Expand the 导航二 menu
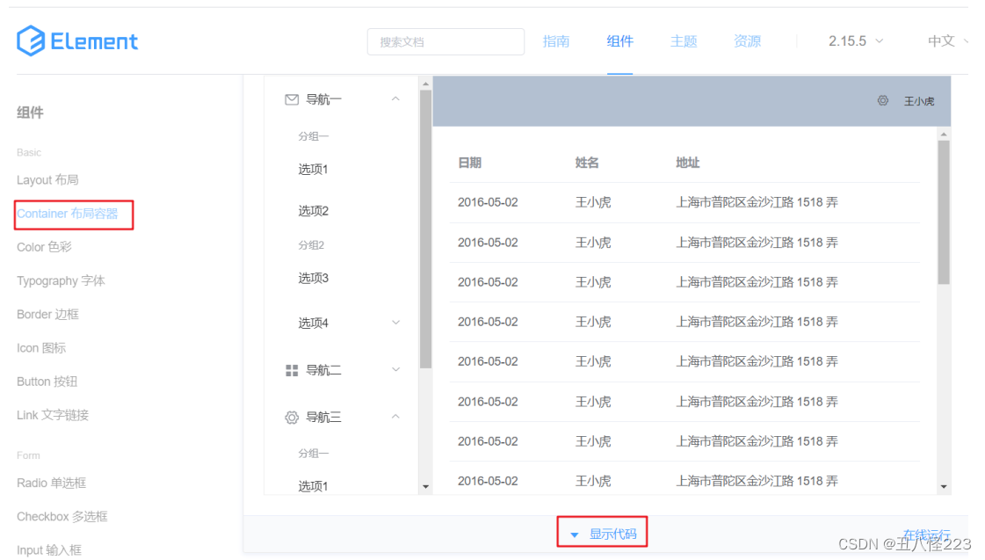This screenshot has height=560, width=985. pyautogui.click(x=395, y=369)
